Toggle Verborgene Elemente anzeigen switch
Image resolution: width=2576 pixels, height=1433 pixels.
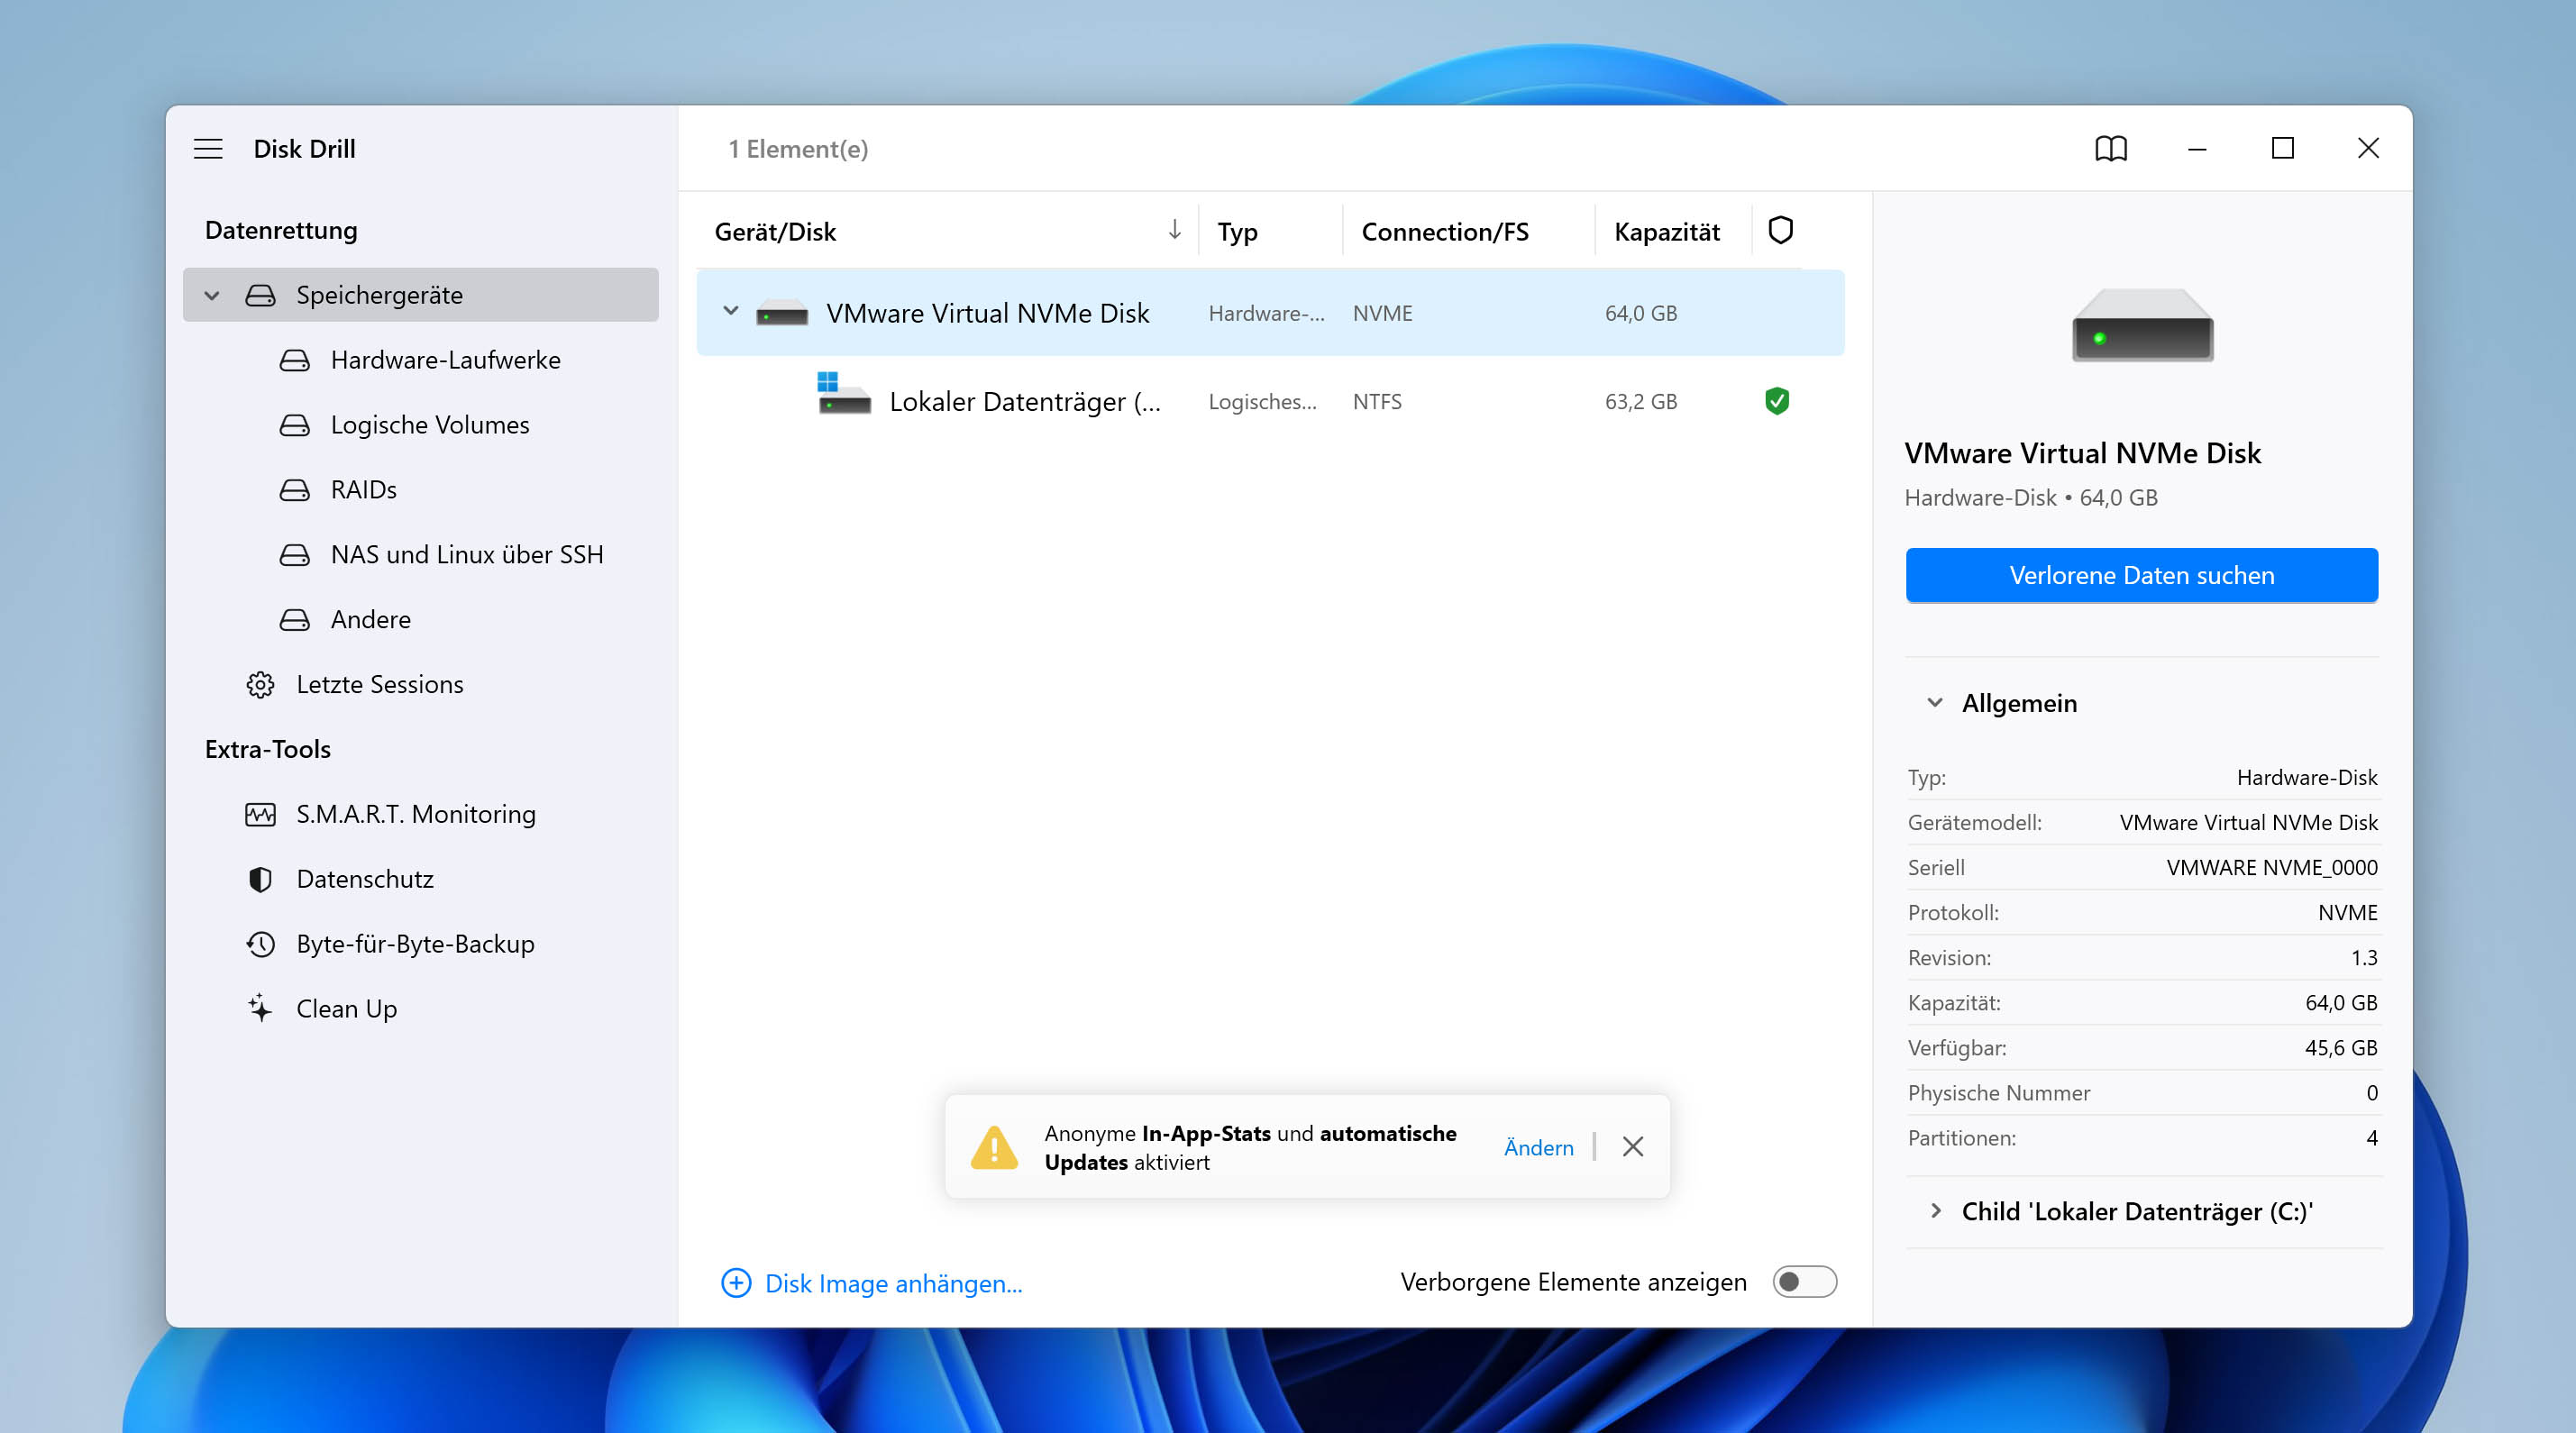click(1804, 1282)
